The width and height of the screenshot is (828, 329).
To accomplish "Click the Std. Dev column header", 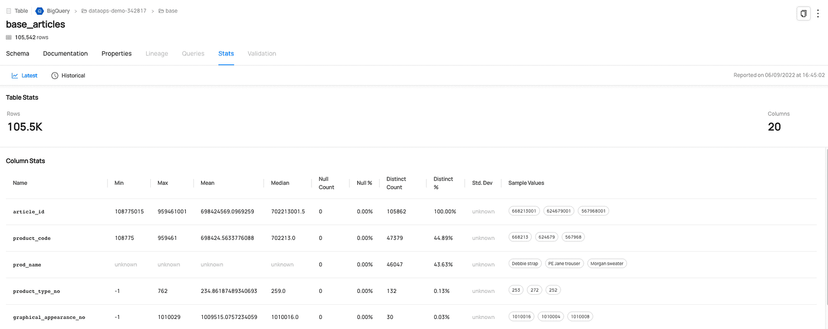I will (483, 183).
